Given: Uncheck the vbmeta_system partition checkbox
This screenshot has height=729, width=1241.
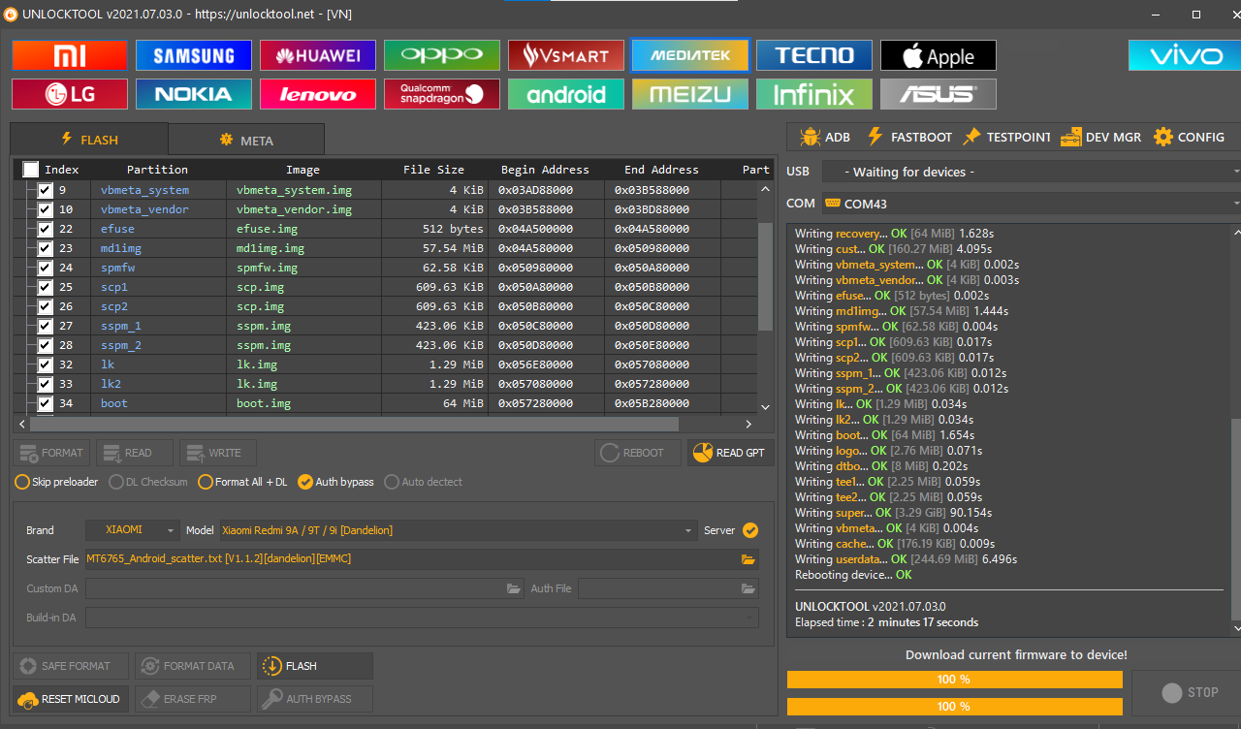Looking at the screenshot, I should pyautogui.click(x=45, y=190).
